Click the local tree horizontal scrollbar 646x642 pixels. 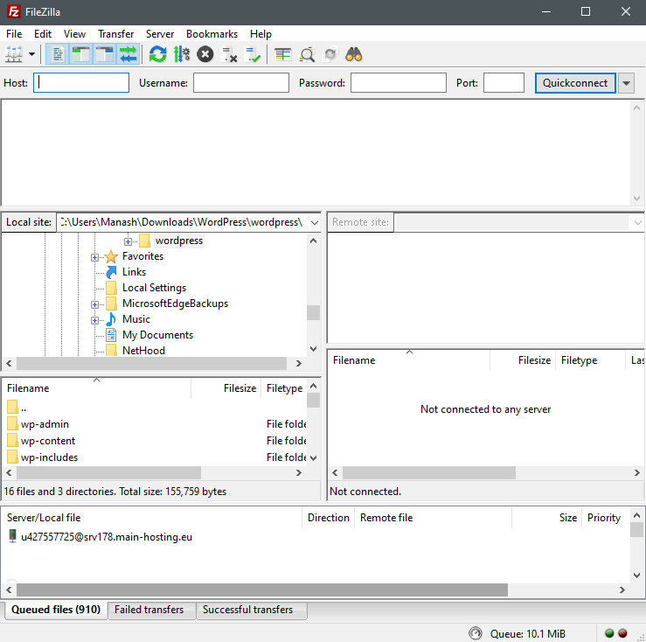[x=151, y=363]
